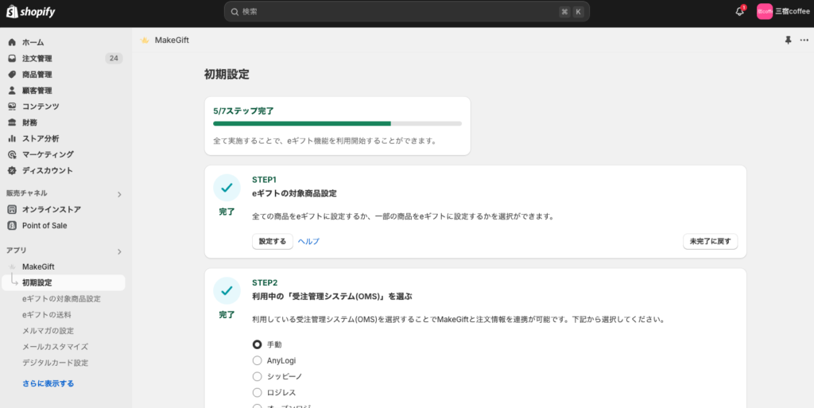This screenshot has width=814, height=408.
Task: Expand the 販売チャネル section chevron
Action: (119, 194)
